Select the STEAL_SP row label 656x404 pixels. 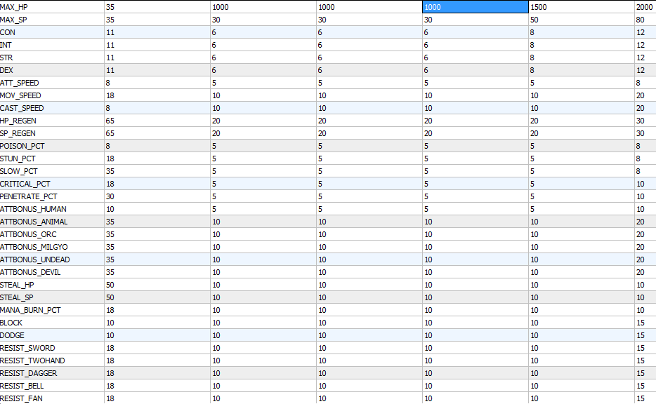coord(16,297)
